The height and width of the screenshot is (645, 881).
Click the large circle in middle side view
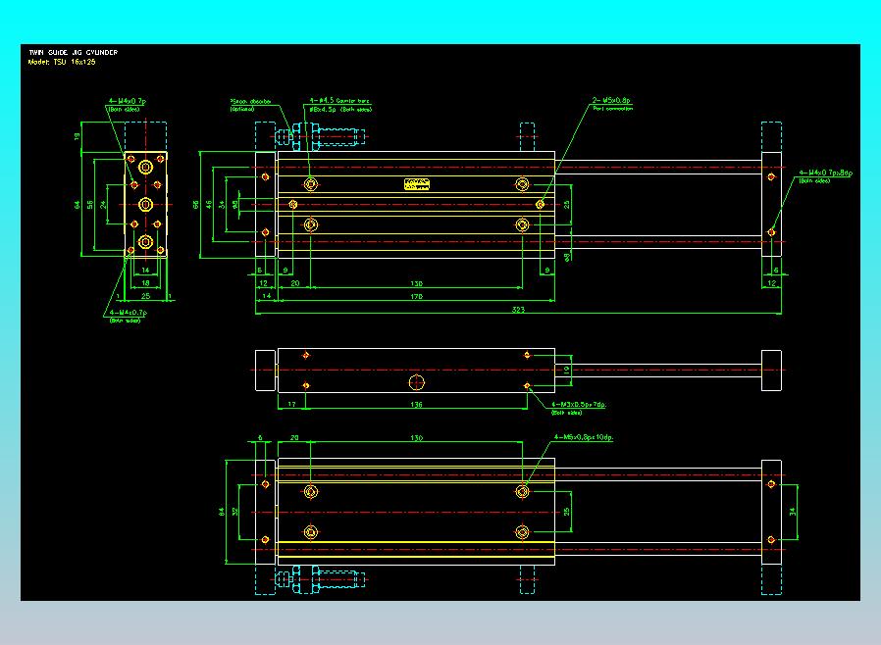pos(416,382)
